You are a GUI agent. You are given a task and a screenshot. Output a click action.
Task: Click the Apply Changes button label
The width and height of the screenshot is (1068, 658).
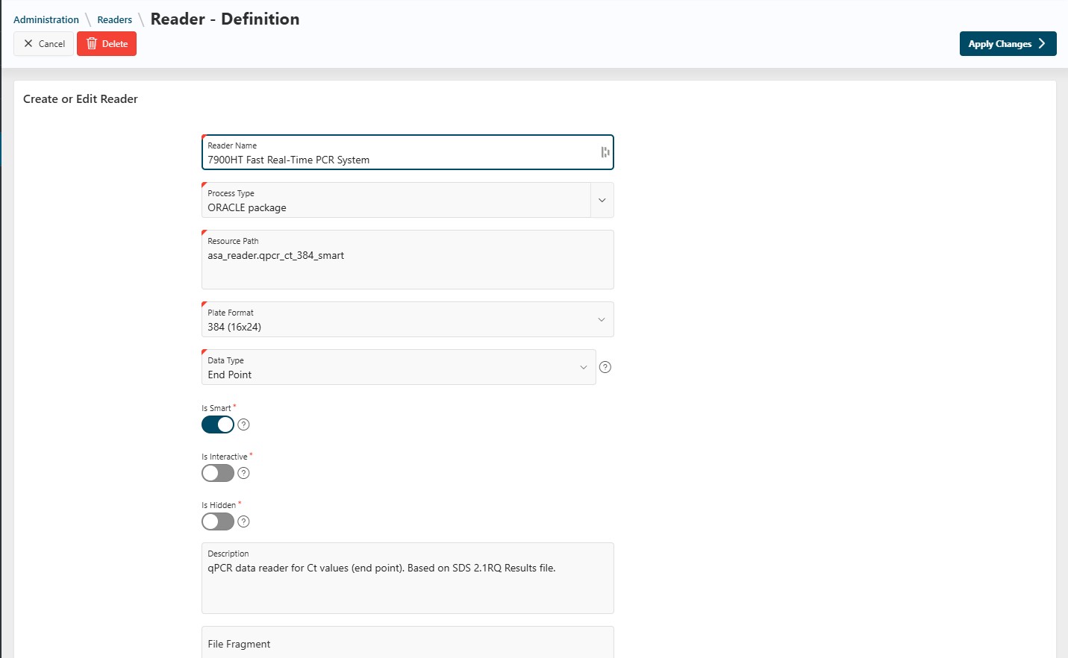tap(1000, 44)
